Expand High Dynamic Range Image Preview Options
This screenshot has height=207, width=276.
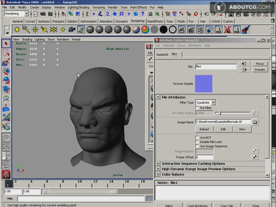coord(158,169)
